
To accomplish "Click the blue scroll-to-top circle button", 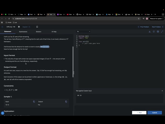I will click(3, 113).
